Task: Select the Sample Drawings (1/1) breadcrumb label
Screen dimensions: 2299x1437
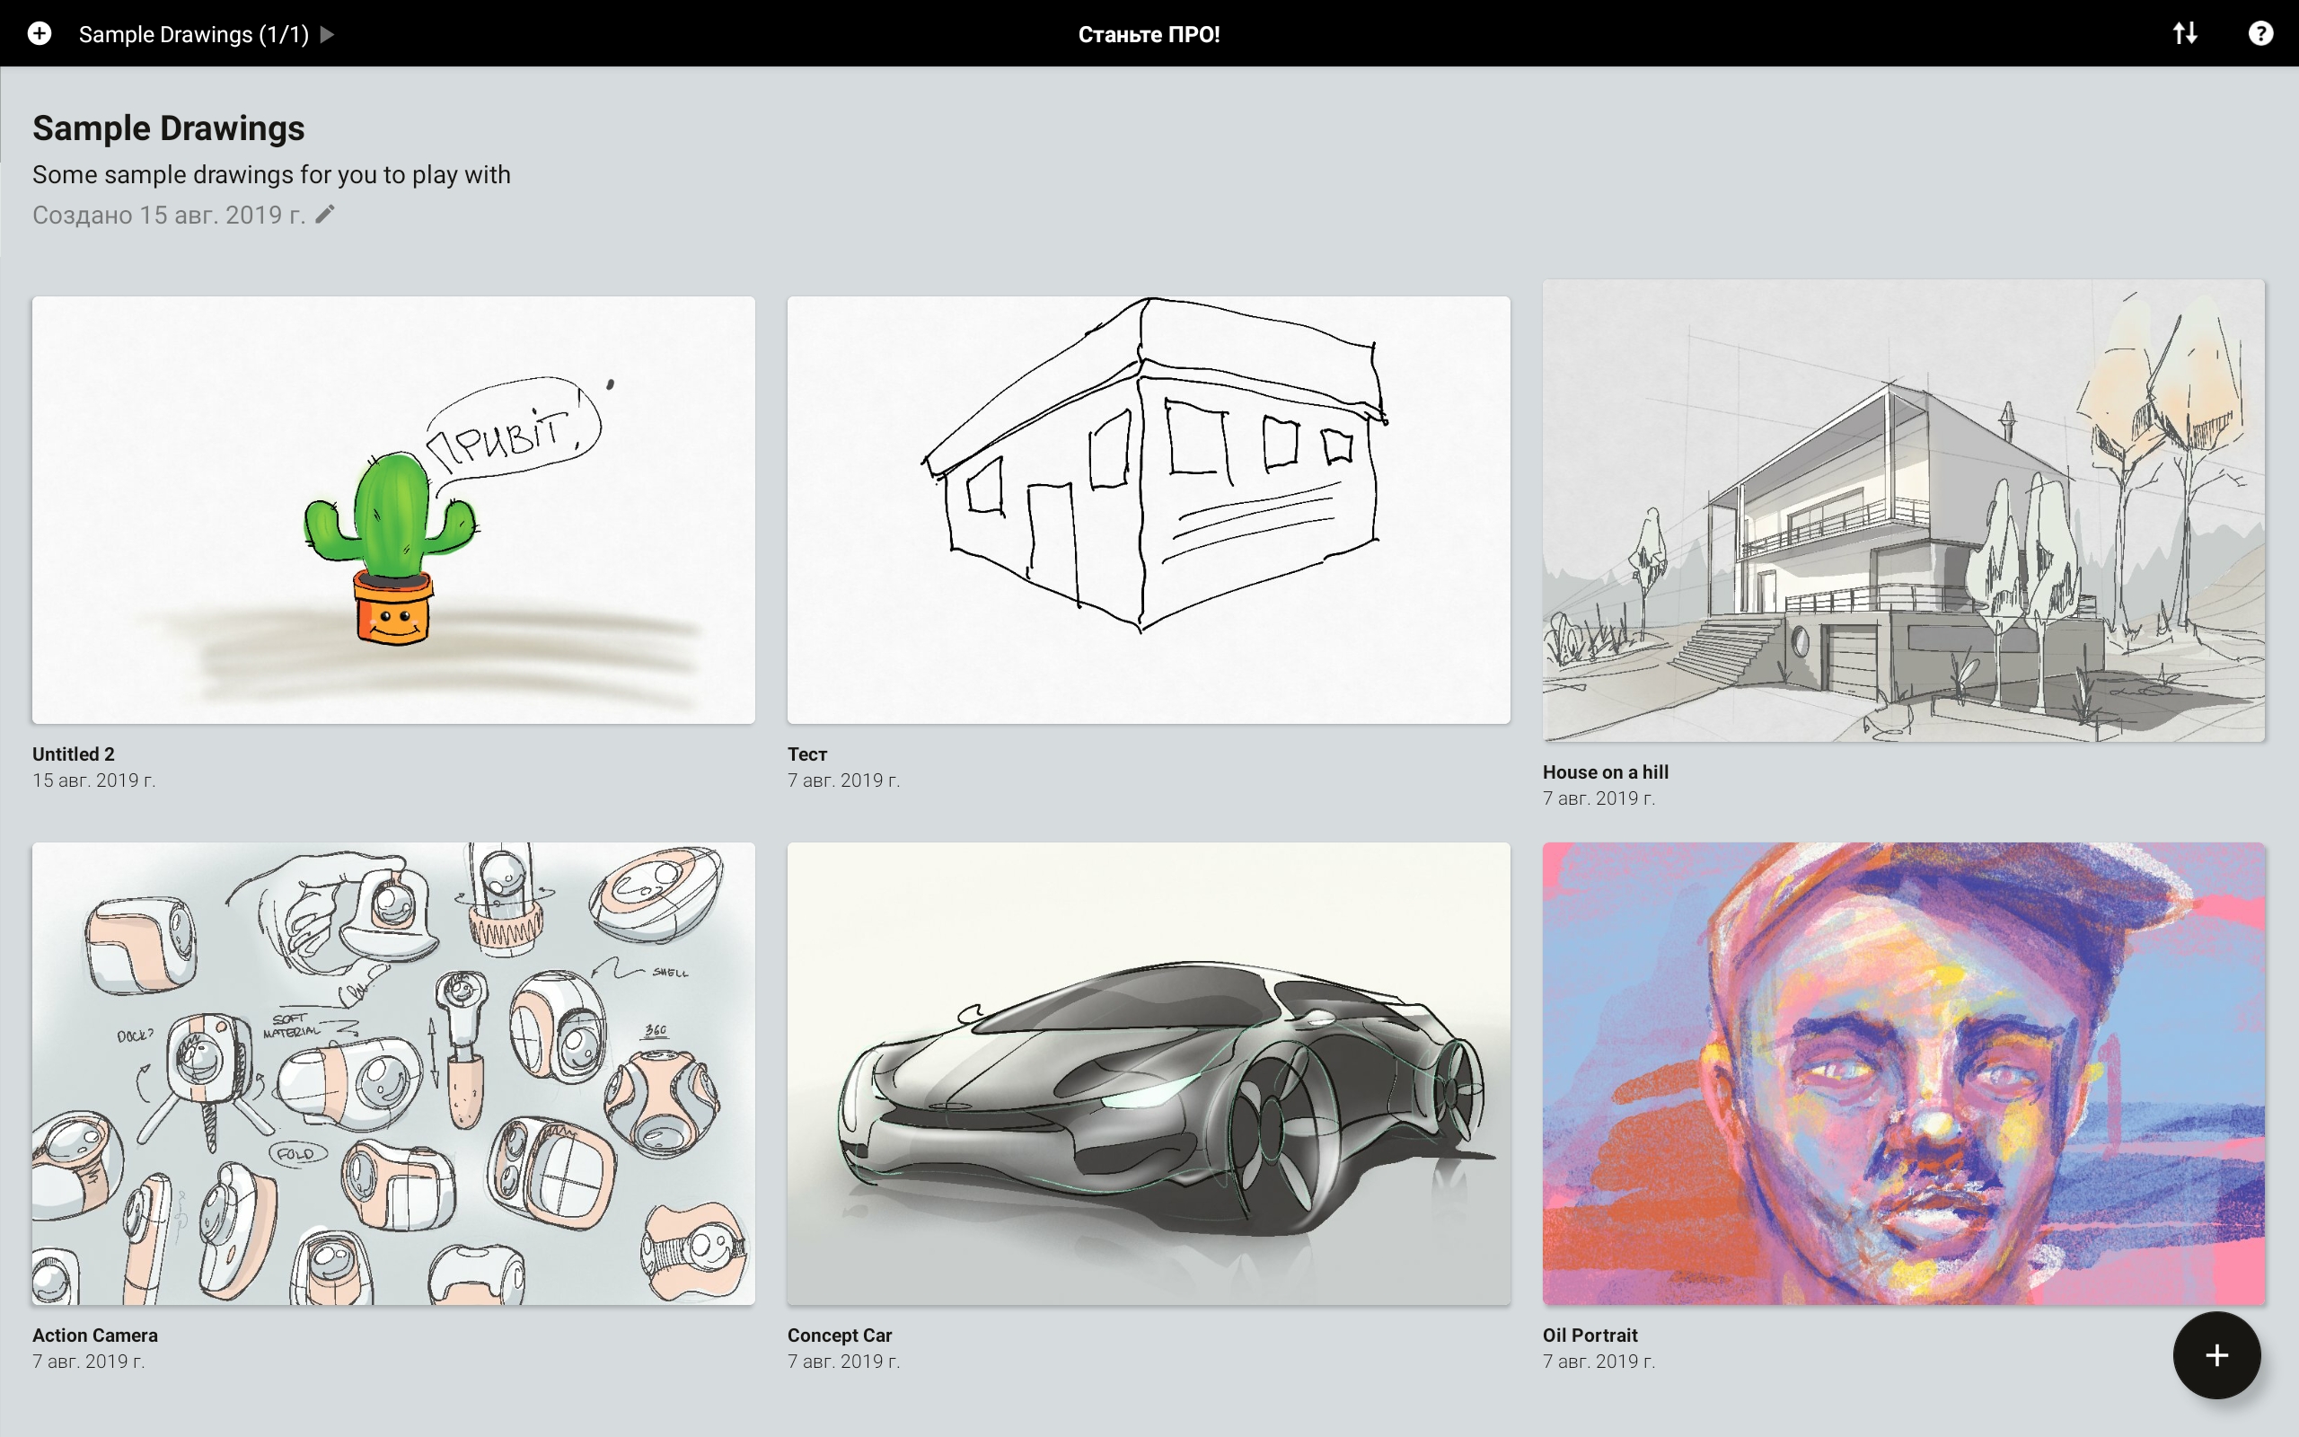Action: point(194,34)
